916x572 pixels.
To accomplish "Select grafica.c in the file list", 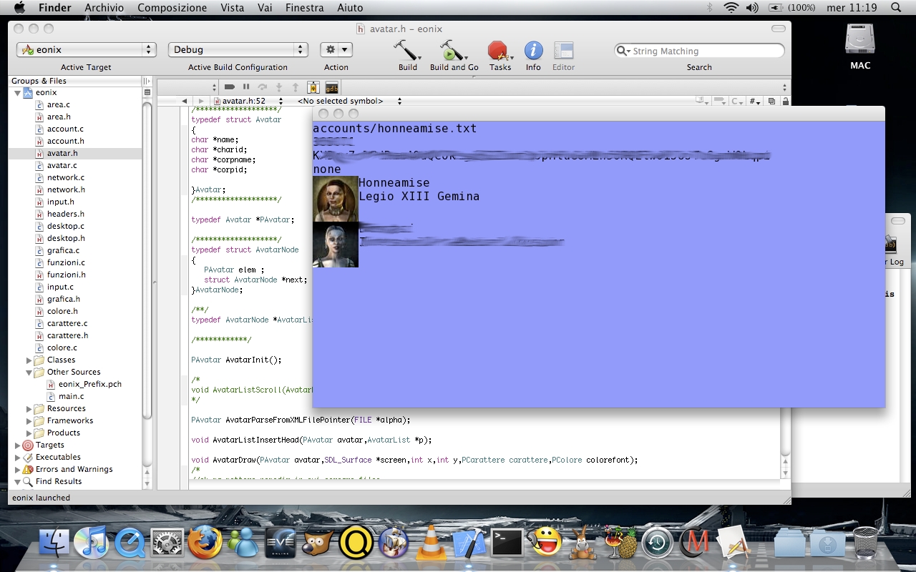I will [x=63, y=250].
